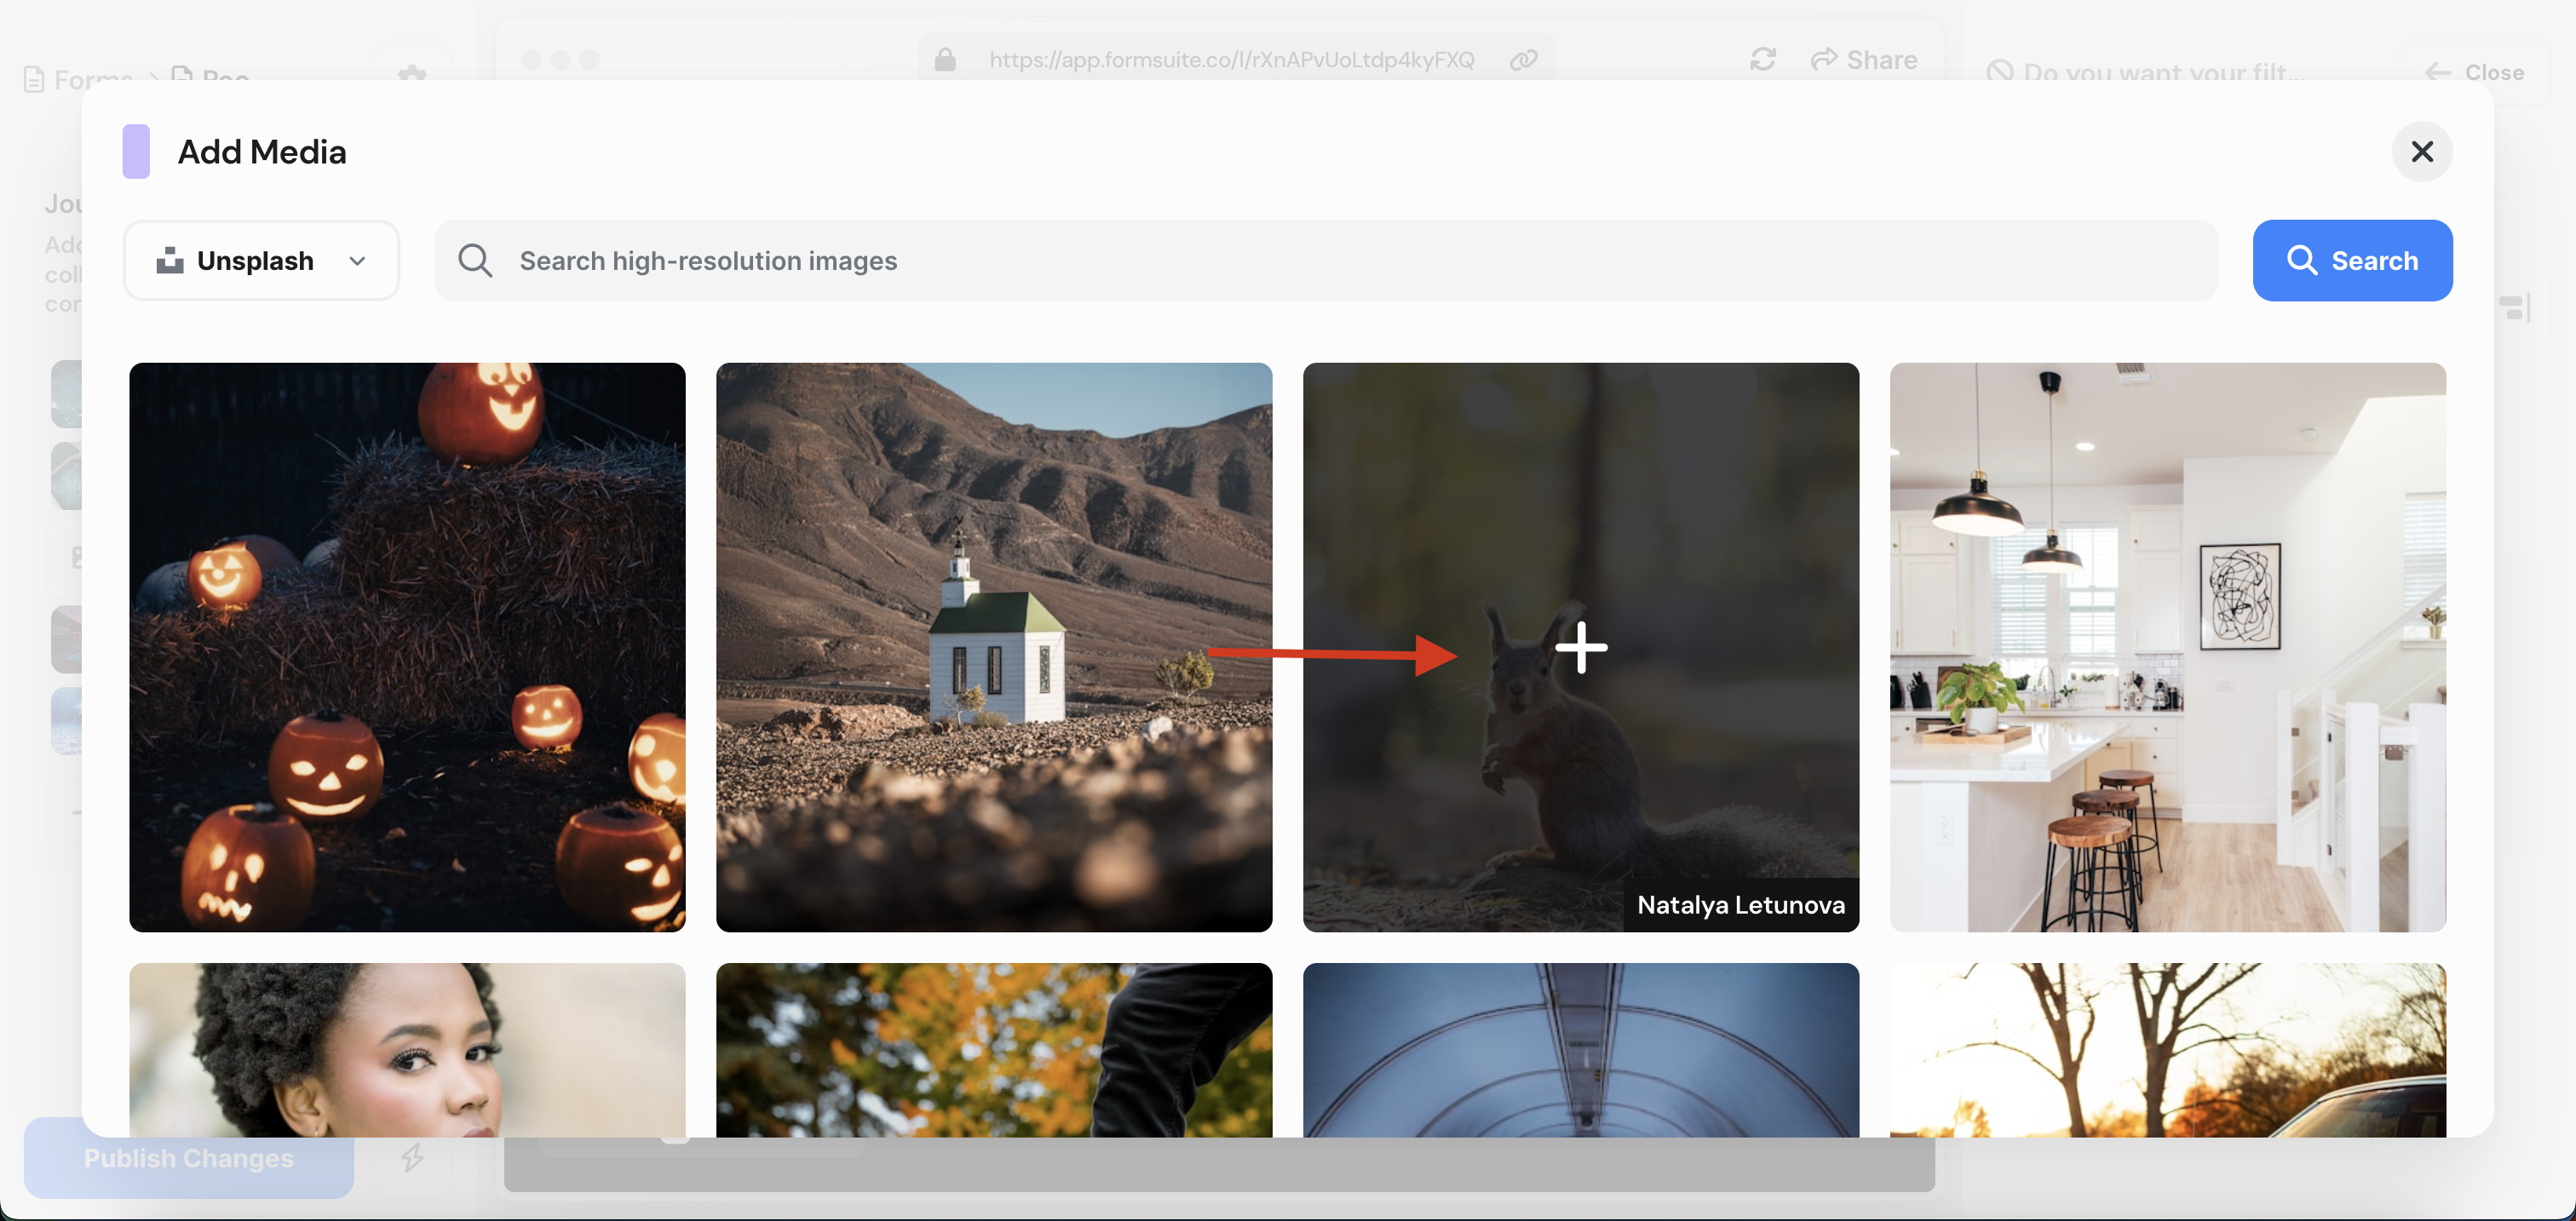This screenshot has height=1221, width=2576.
Task: Click the plus icon on squirrel photo
Action: pos(1581,647)
